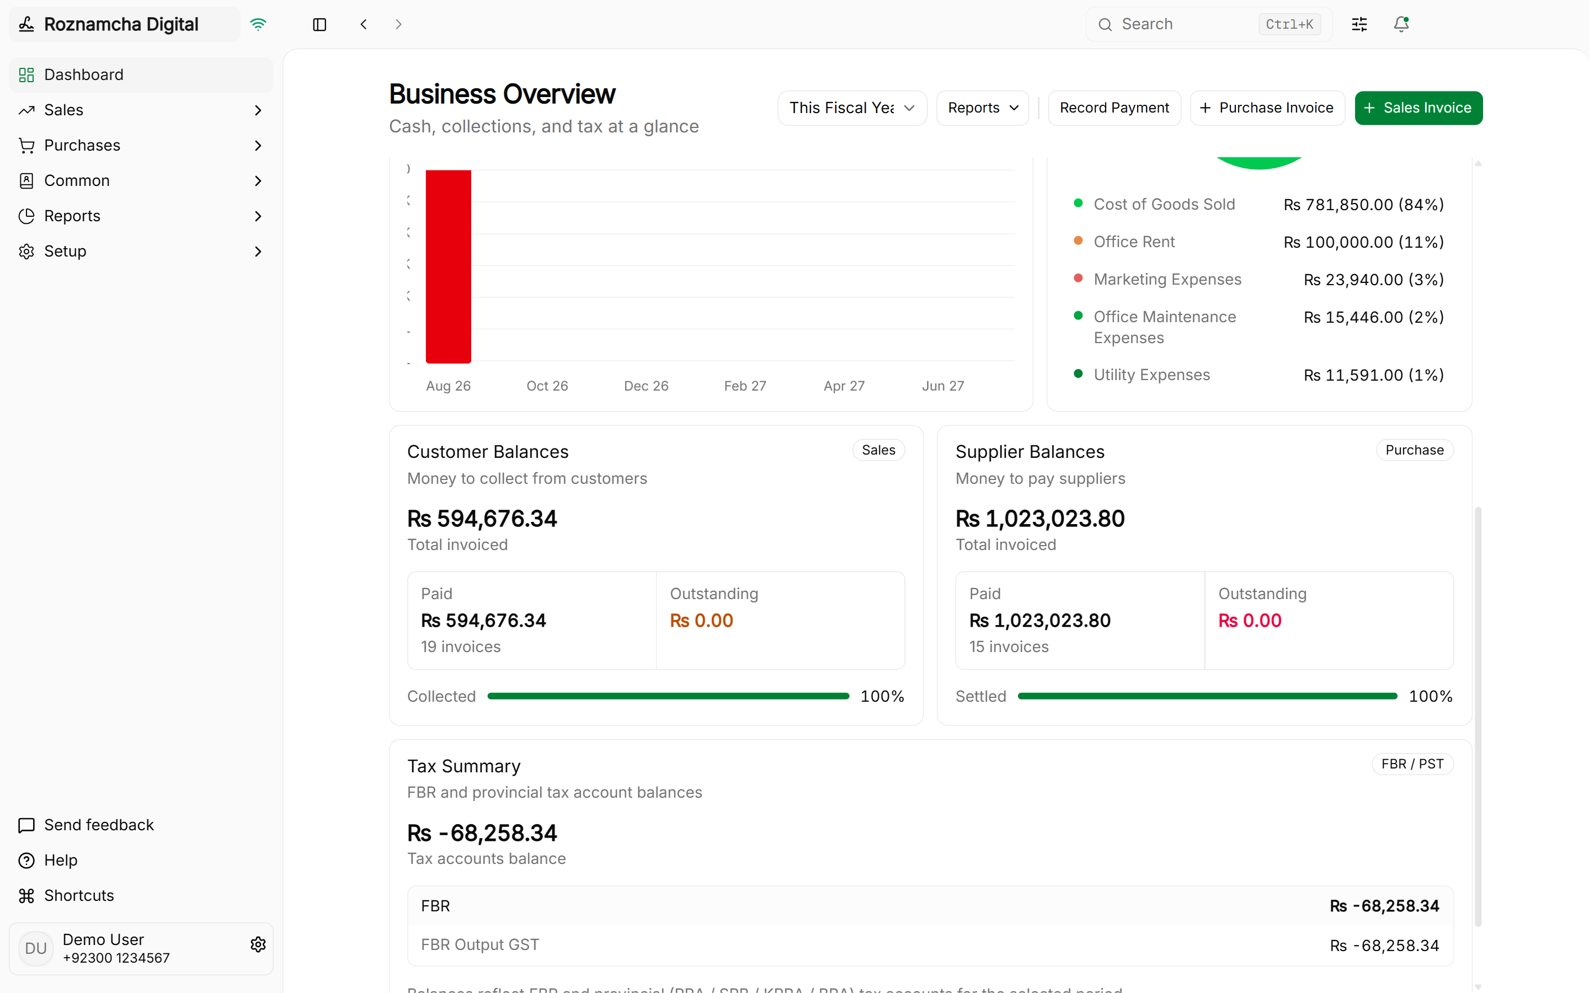Select Sales in the sidebar
The height and width of the screenshot is (993, 1589).
coord(141,110)
